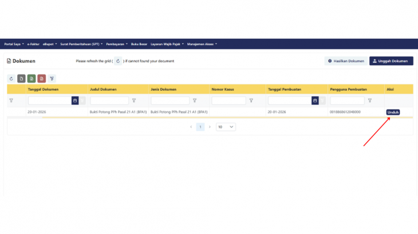Click the clear filter icon in toolbar
The width and height of the screenshot is (418, 234).
click(52, 79)
